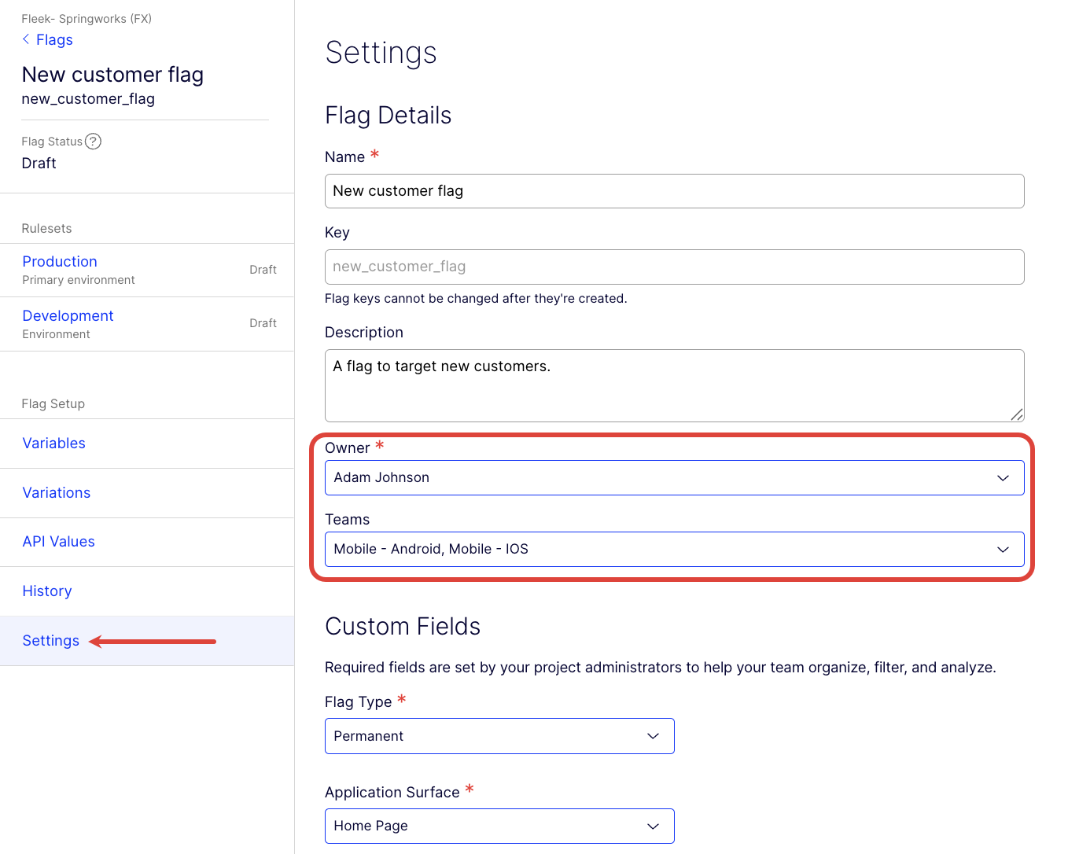The height and width of the screenshot is (854, 1079).
Task: Open the Variations section
Action: (x=56, y=493)
